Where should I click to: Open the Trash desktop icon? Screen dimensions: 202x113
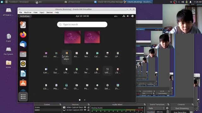pos(9,38)
